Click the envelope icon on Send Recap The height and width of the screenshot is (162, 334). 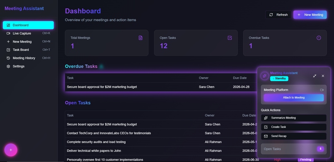point(266,136)
